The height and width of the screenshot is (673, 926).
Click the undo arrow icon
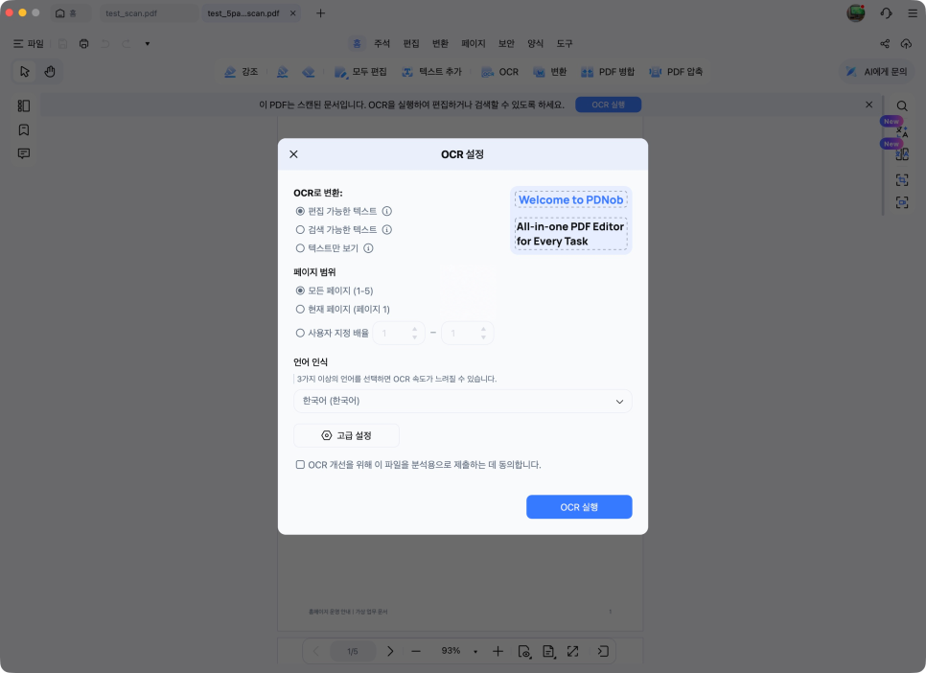click(x=105, y=44)
